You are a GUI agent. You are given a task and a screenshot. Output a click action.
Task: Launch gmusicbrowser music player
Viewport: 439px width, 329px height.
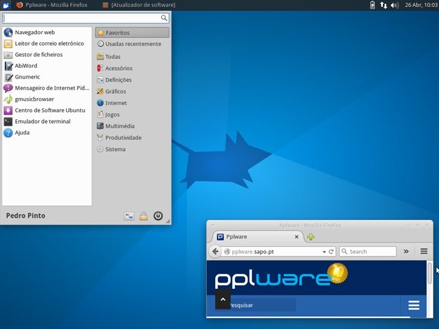[x=47, y=99]
